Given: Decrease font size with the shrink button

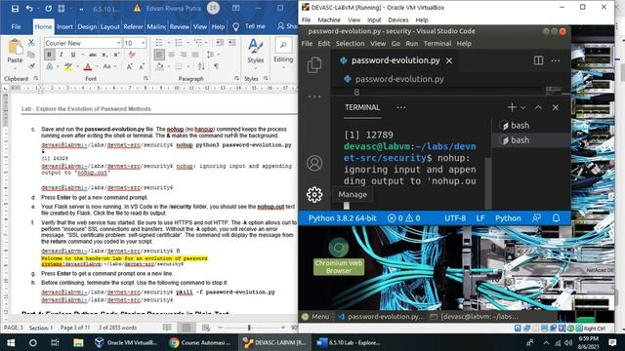Looking at the screenshot, I should click(x=142, y=67).
